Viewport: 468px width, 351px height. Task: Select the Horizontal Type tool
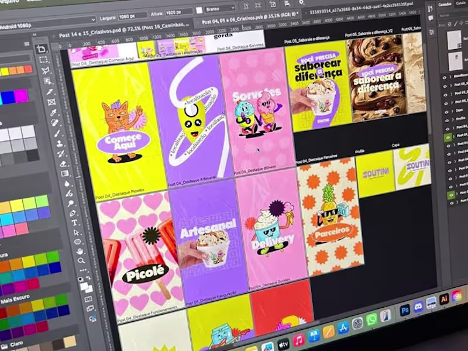click(74, 223)
